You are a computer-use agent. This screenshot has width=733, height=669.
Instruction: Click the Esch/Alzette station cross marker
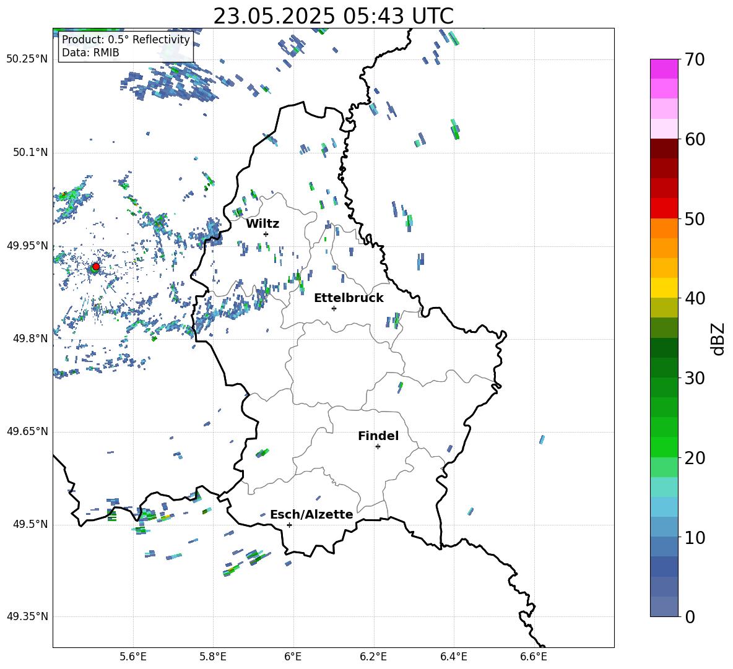tap(289, 525)
